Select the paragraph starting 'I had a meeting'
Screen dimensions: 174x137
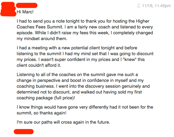click(x=85, y=57)
